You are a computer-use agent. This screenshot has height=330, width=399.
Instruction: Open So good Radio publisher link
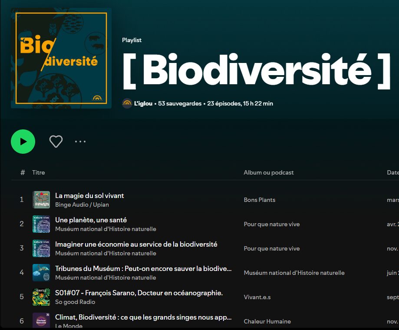[75, 302]
